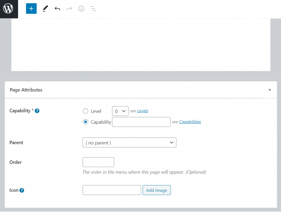The height and width of the screenshot is (212, 281).
Task: Select the Tools pencil icon
Action: [45, 9]
